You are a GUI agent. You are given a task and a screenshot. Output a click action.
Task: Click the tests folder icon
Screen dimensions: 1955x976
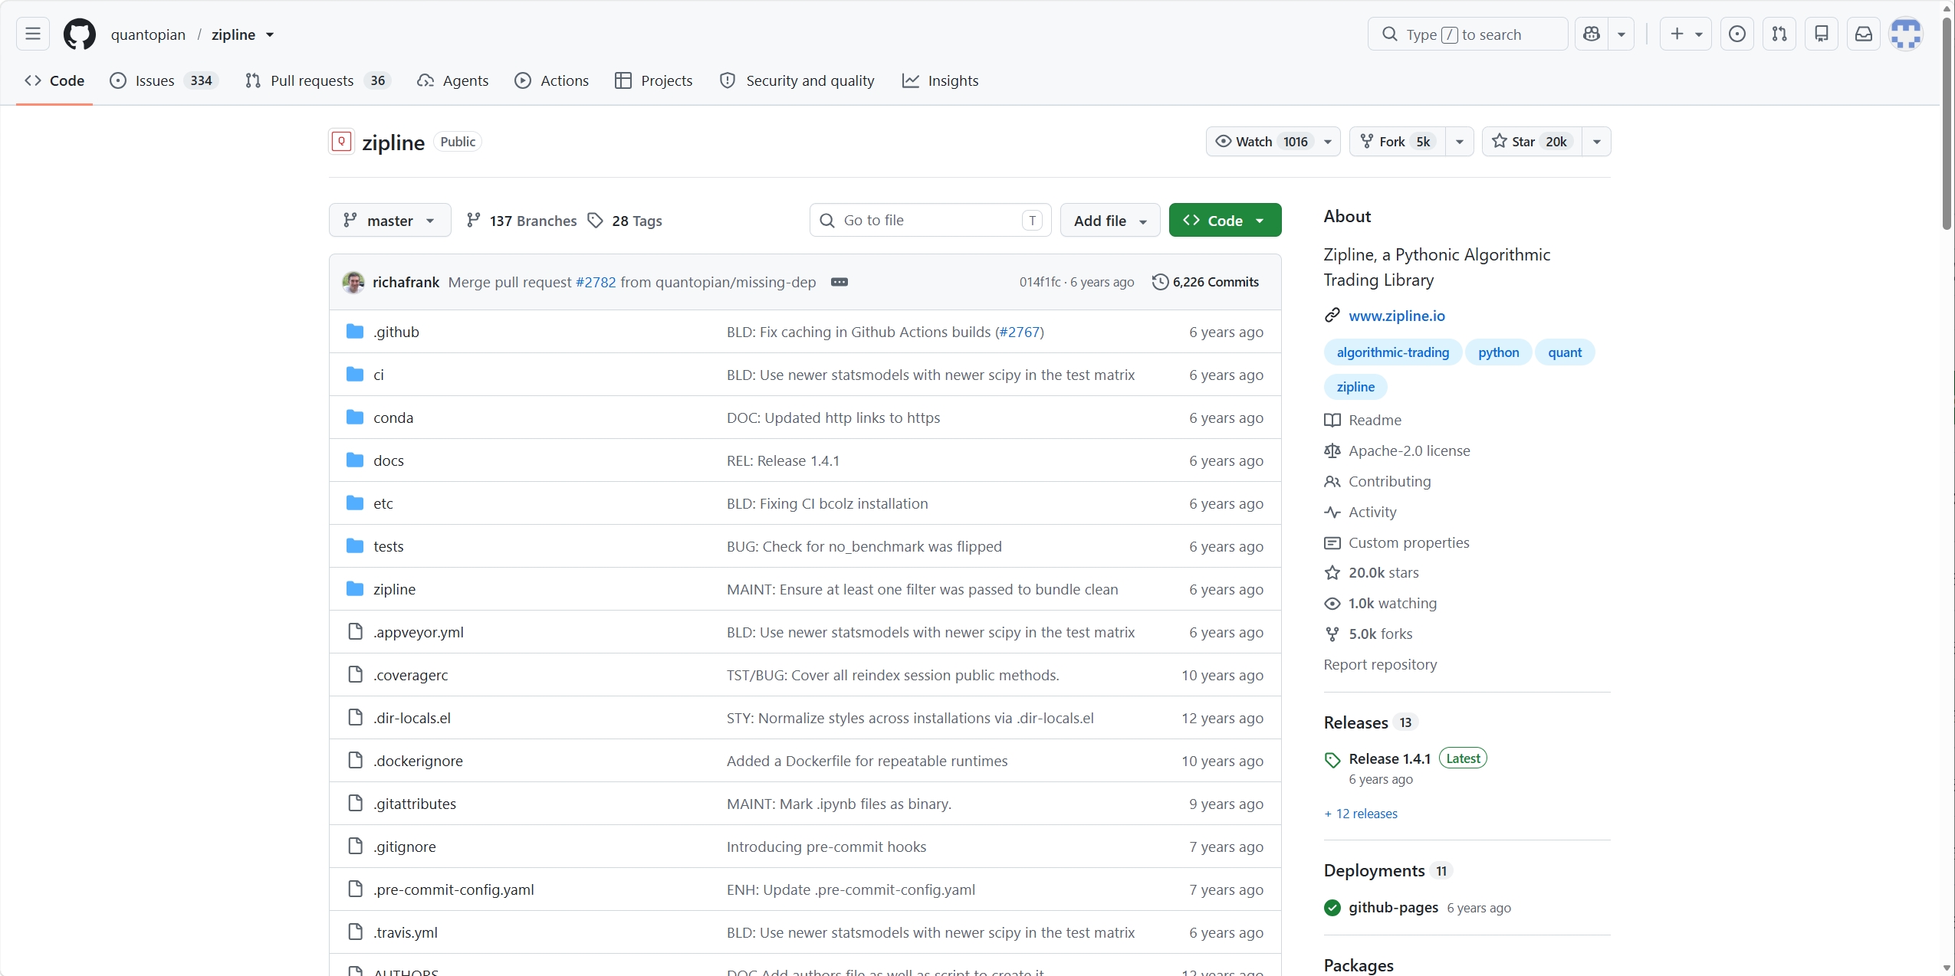[354, 545]
